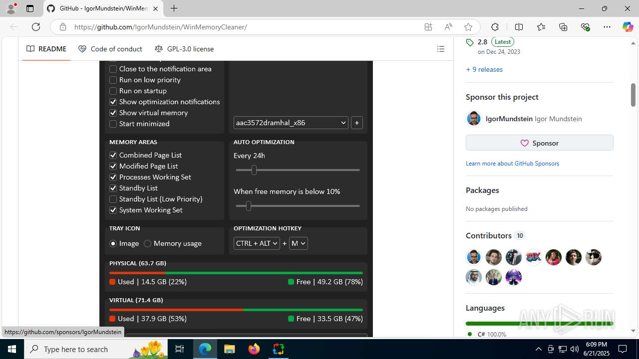
Task: Show hidden system tray icons
Action: (538, 349)
